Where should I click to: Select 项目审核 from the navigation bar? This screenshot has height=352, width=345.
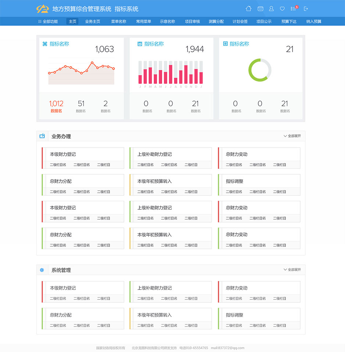pos(193,21)
